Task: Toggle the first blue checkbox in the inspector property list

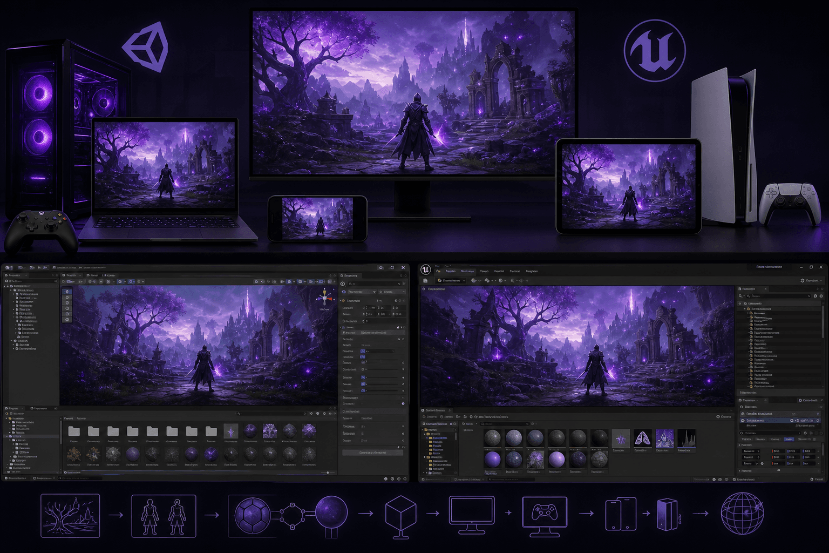Action: [363, 351]
